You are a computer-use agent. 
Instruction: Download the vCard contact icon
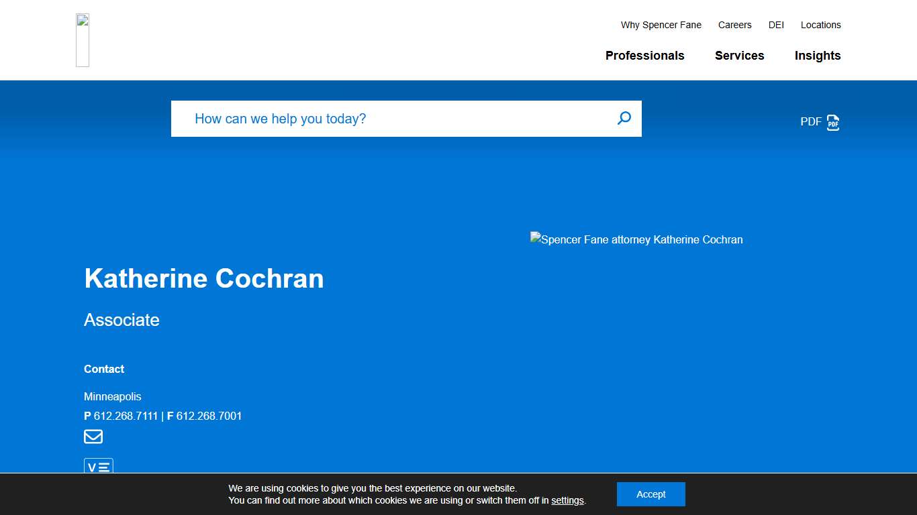[98, 467]
